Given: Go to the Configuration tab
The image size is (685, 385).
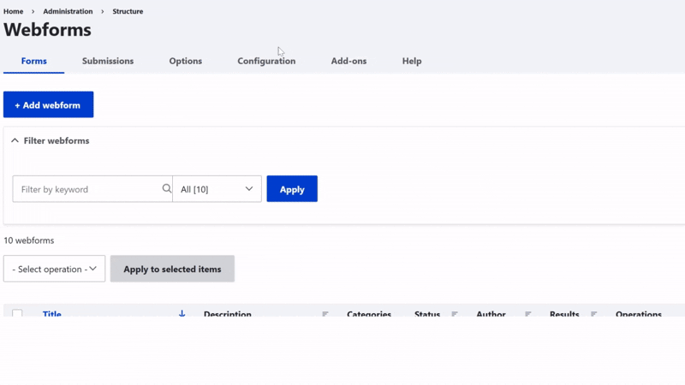Looking at the screenshot, I should [x=266, y=61].
